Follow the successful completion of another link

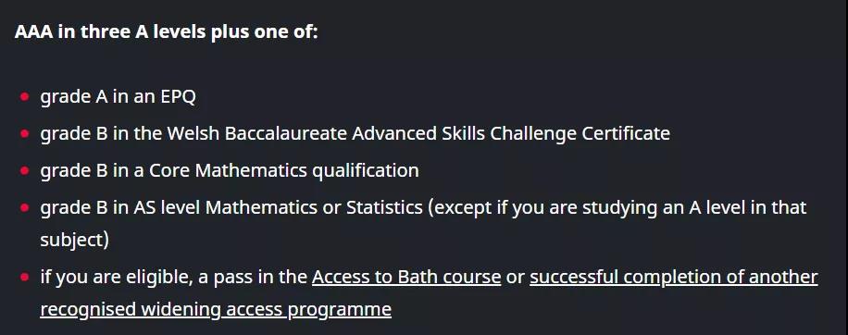(x=674, y=278)
